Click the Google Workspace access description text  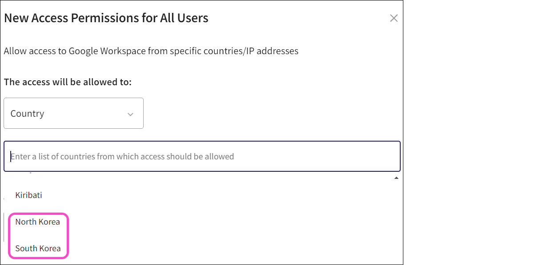(151, 51)
